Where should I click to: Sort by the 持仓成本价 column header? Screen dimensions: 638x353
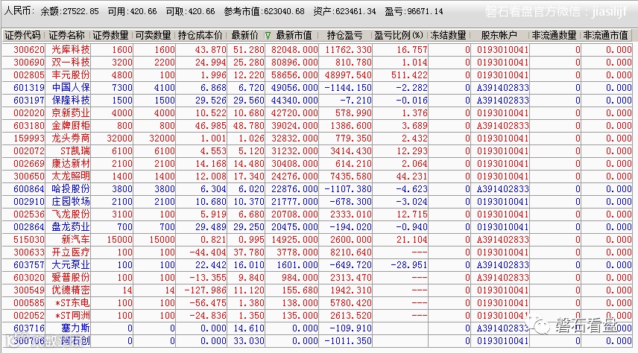pos(200,36)
